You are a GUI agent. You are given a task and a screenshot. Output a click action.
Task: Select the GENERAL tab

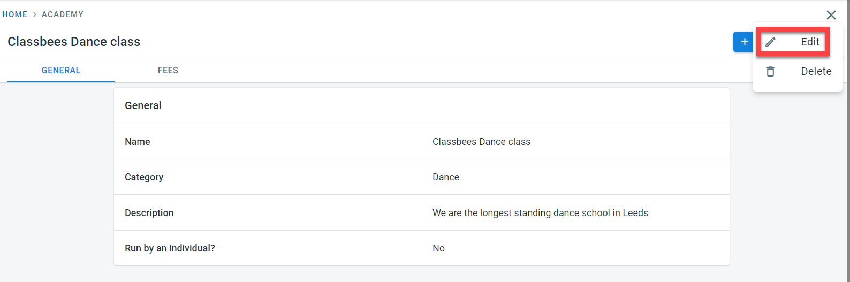point(61,70)
